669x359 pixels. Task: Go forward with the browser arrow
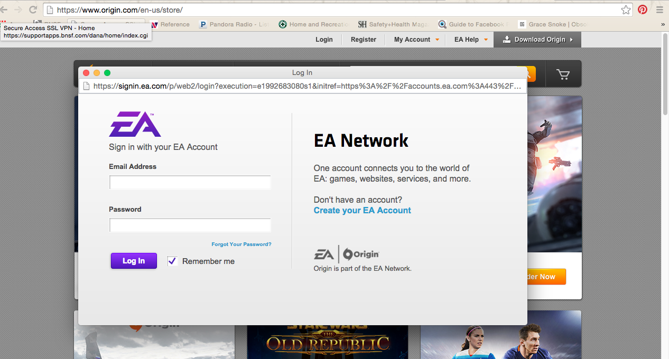tap(18, 10)
